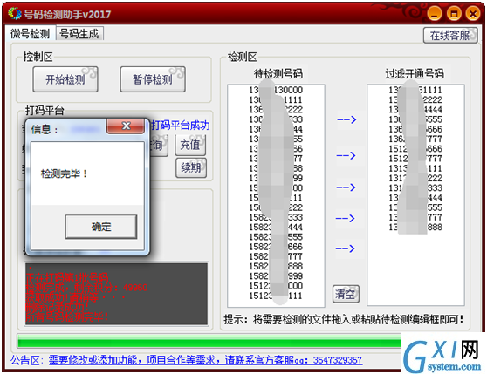The image size is (487, 374).
Task: Confirm the dialog with 确定
Action: [101, 227]
